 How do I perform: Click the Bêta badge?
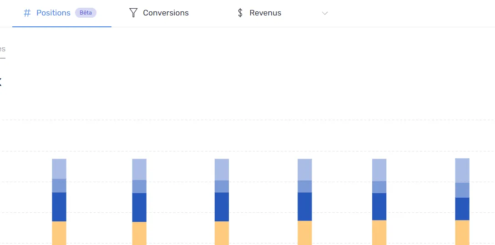tap(86, 13)
